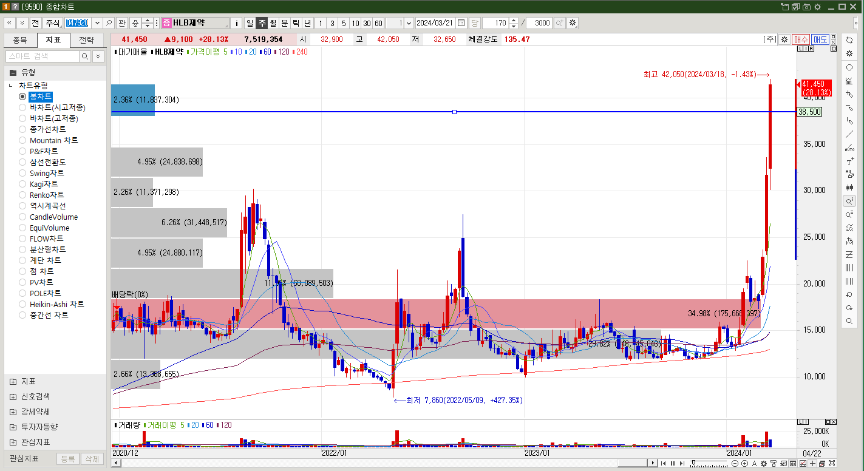Select the diagonal trend line tool
This screenshot has height=471, width=864.
coord(849,134)
